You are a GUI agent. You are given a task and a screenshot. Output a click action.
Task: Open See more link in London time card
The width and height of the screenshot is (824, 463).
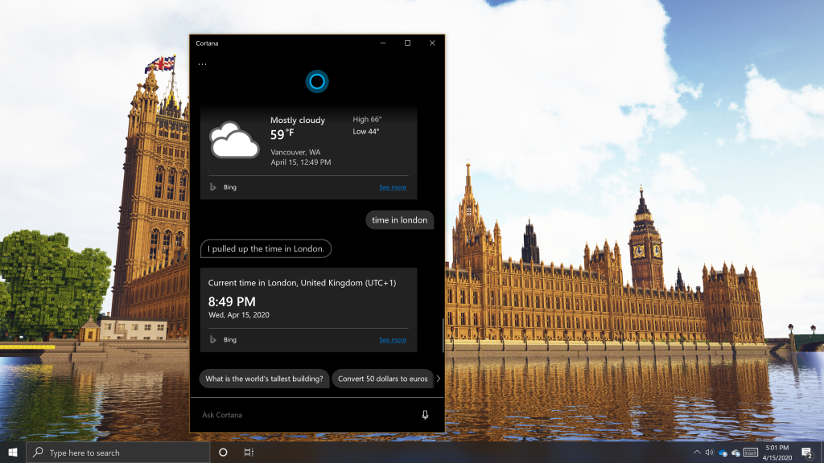pos(393,340)
